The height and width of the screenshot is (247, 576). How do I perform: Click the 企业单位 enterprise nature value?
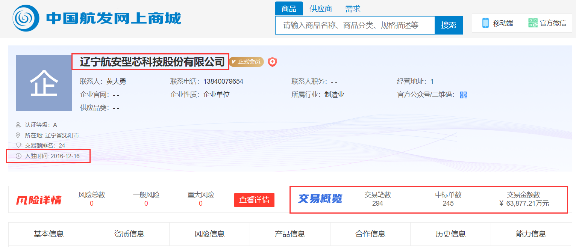pyautogui.click(x=217, y=95)
